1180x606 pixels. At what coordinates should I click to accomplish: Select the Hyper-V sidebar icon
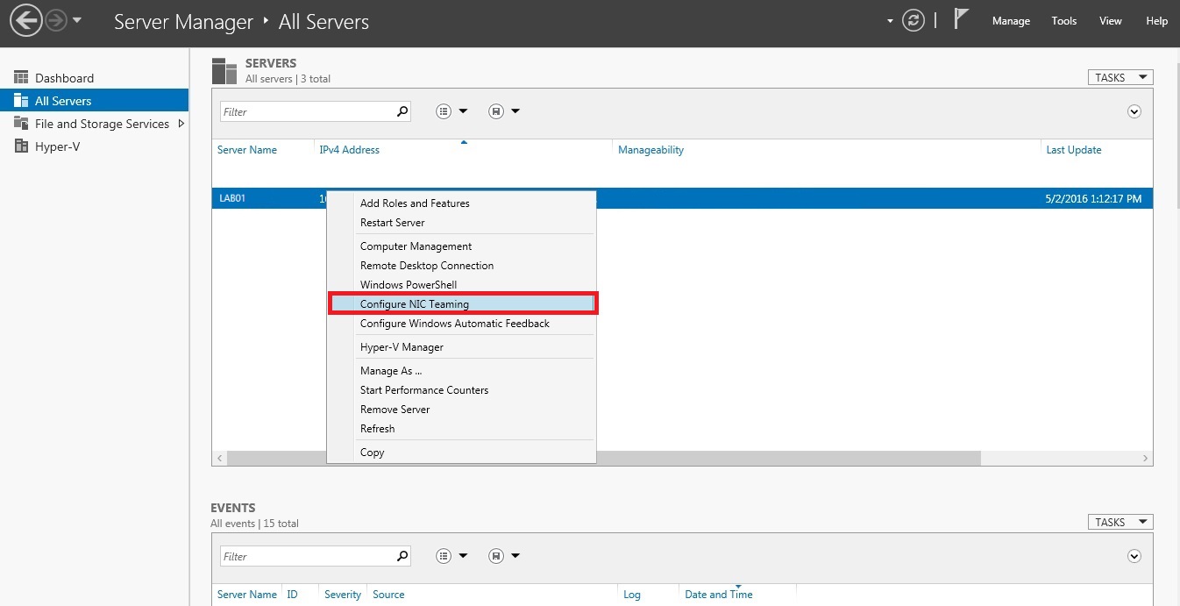pos(21,146)
